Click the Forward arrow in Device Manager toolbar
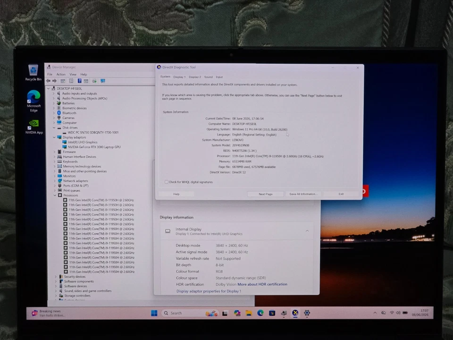This screenshot has width=453, height=340. (54, 81)
